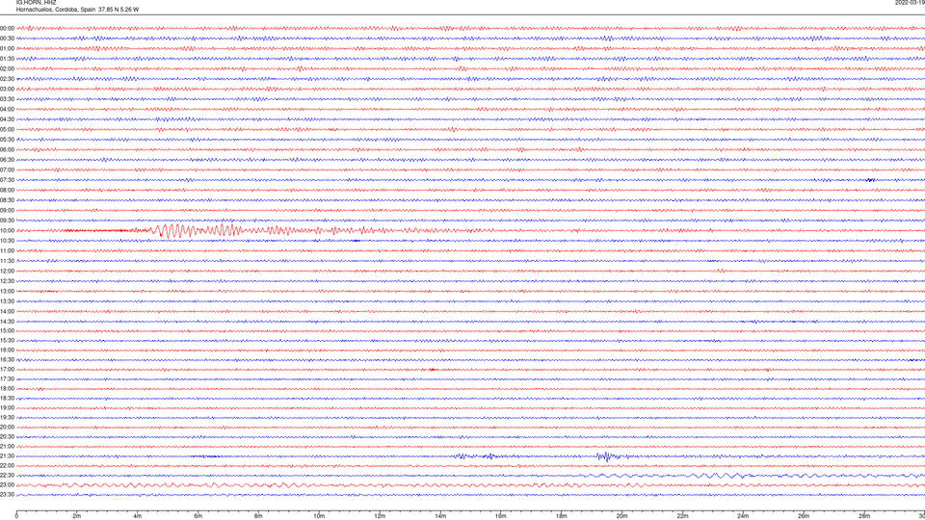The height and width of the screenshot is (520, 925).
Task: Click the blue seismic burst near 20m on 21:30 trace
Action: 608,456
